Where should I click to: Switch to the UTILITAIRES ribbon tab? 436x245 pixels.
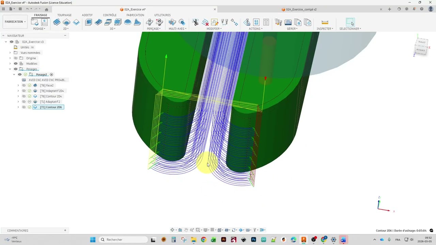pyautogui.click(x=162, y=15)
